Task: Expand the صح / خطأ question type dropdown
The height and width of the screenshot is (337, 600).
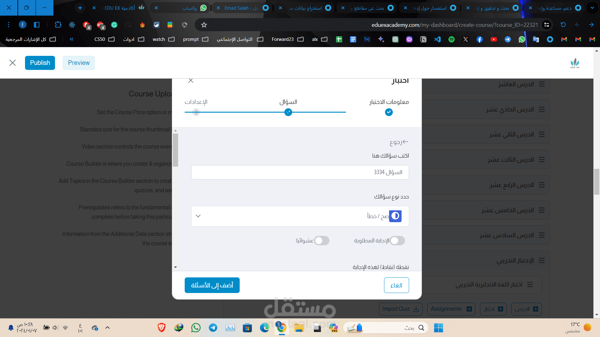Action: [x=300, y=216]
